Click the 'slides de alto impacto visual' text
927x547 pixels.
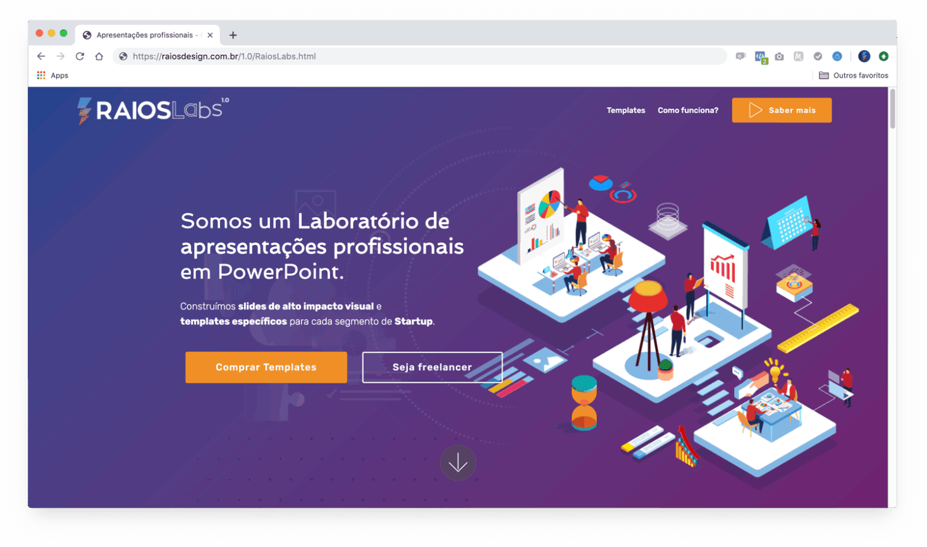click(x=306, y=306)
